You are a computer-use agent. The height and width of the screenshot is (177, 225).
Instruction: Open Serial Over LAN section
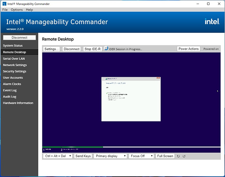19,59
